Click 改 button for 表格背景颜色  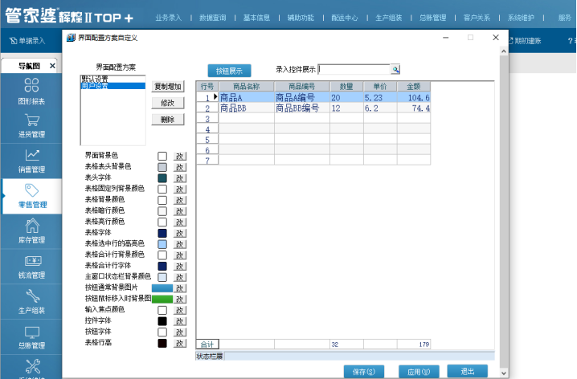(x=180, y=201)
